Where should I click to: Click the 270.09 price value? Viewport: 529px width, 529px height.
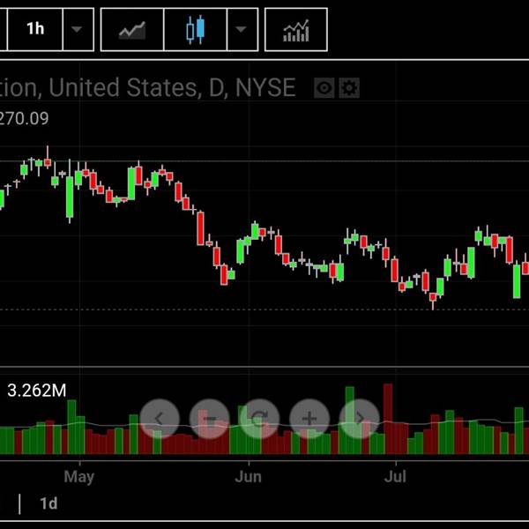click(x=24, y=118)
